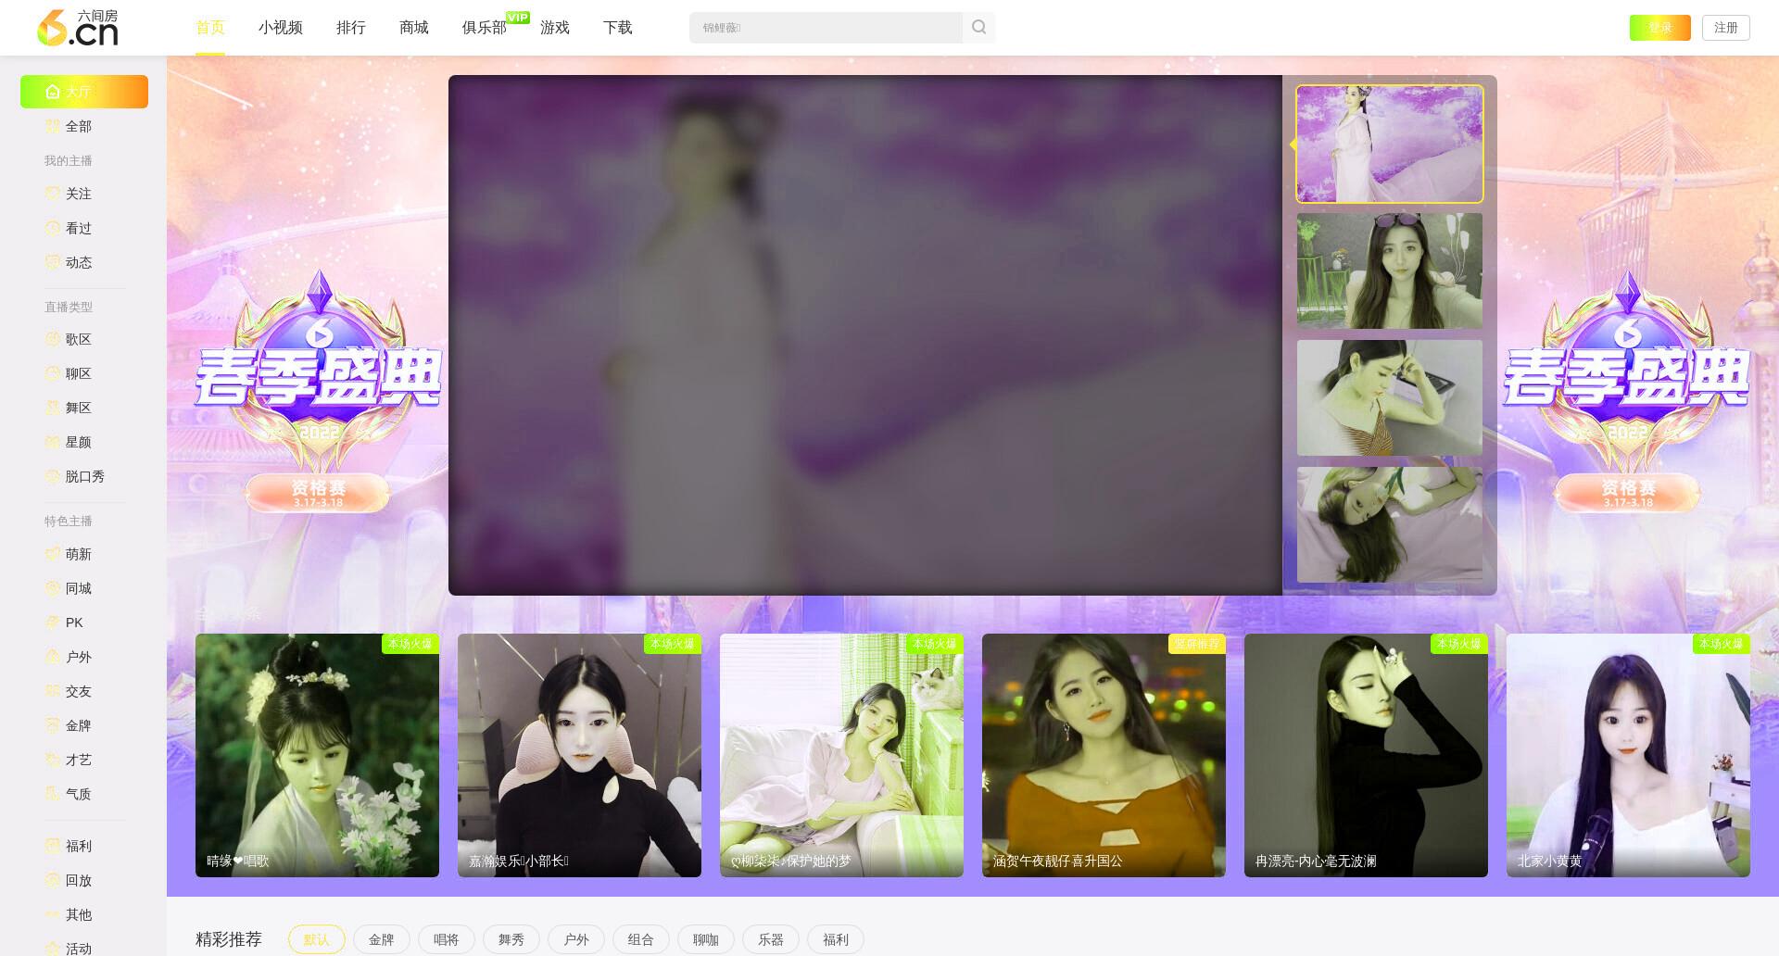The image size is (1779, 956).
Task: Click the 户外 icon in sidebar
Action: pyautogui.click(x=53, y=657)
